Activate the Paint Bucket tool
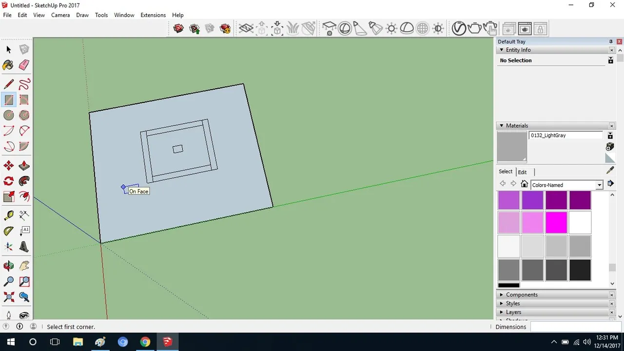 point(8,65)
